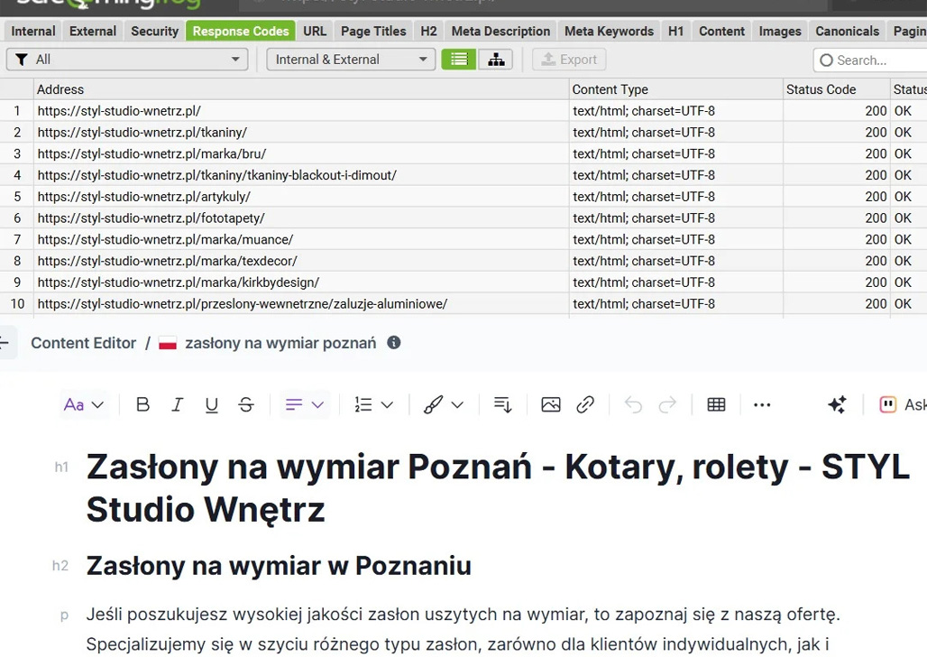
Task: Expand the Internal & External dropdown
Action: coord(351,60)
